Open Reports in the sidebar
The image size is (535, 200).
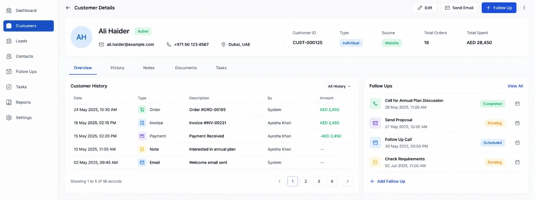tap(28, 102)
